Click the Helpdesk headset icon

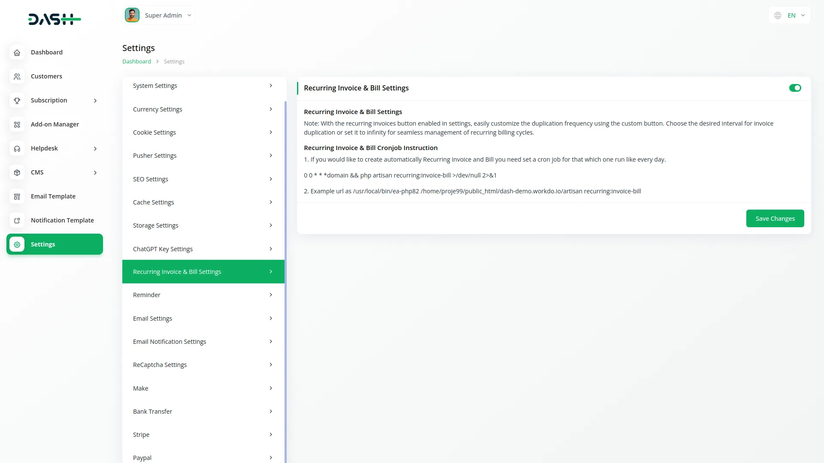tap(17, 148)
